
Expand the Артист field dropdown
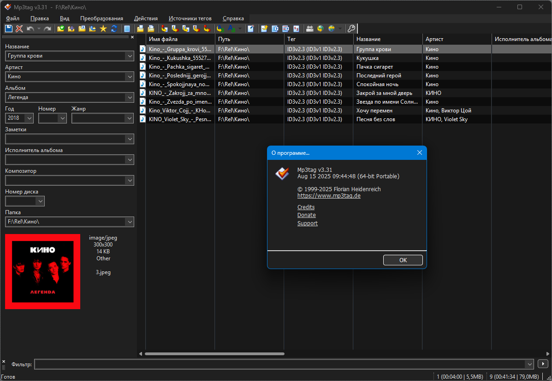point(130,76)
